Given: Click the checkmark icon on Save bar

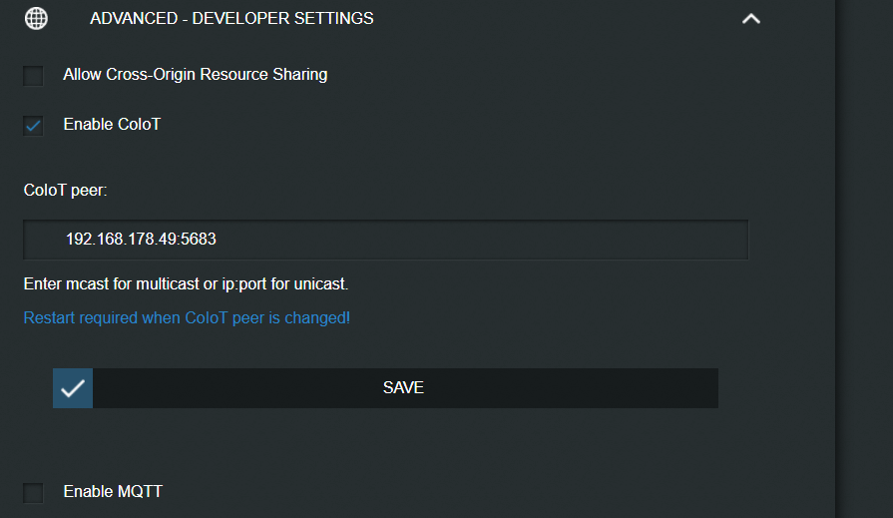Looking at the screenshot, I should (x=73, y=388).
